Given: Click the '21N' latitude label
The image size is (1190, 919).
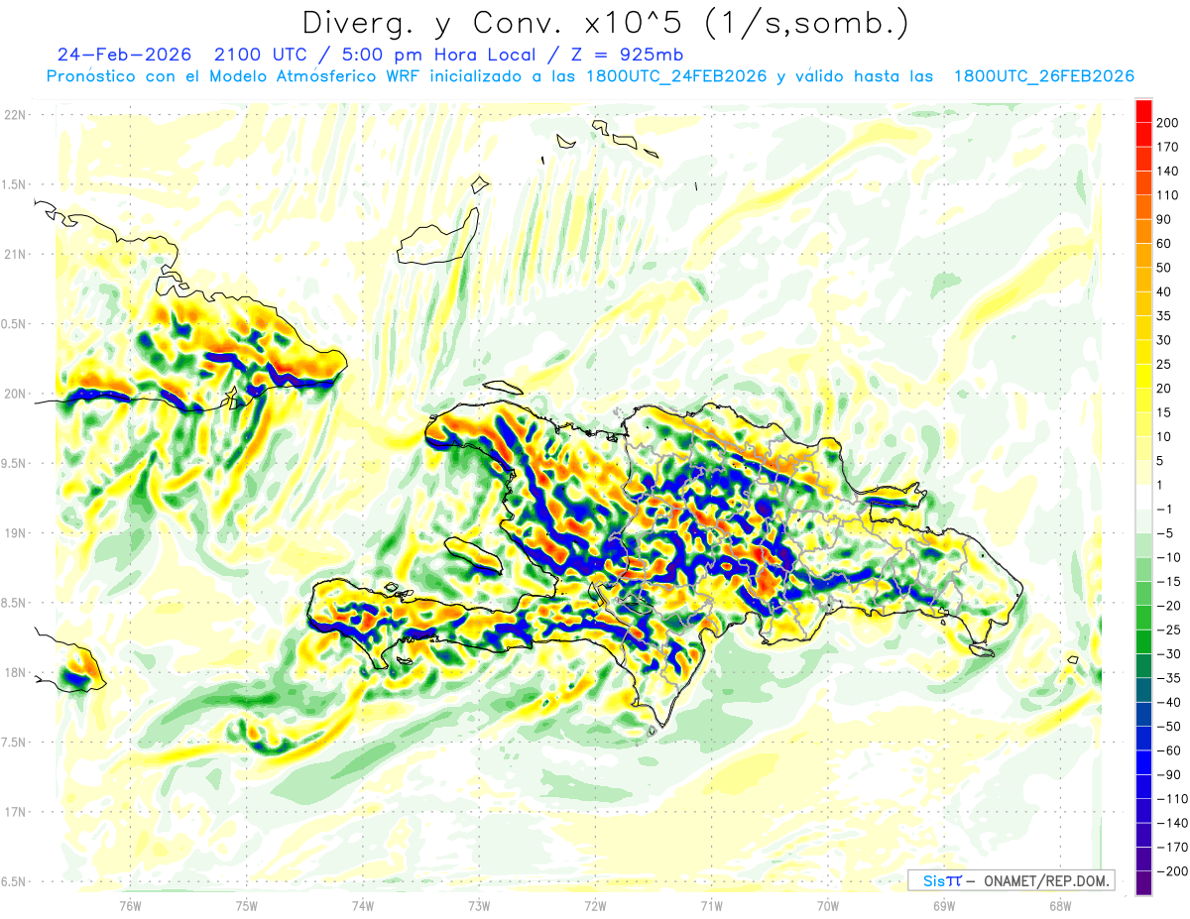Looking at the screenshot, I should tap(15, 255).
